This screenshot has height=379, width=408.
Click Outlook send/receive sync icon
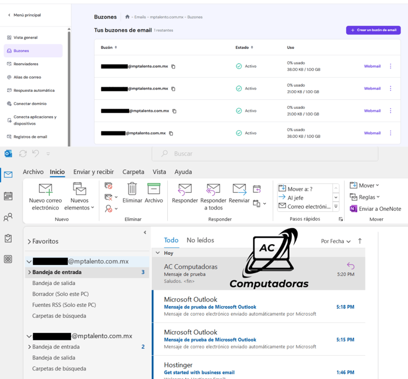click(23, 153)
